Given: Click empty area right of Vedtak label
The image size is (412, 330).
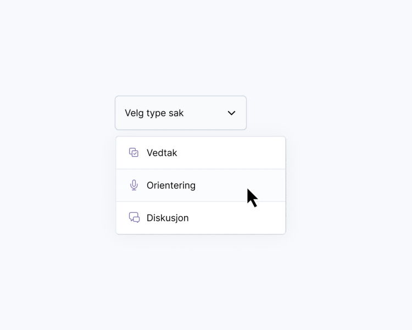Looking at the screenshot, I should (x=236, y=153).
